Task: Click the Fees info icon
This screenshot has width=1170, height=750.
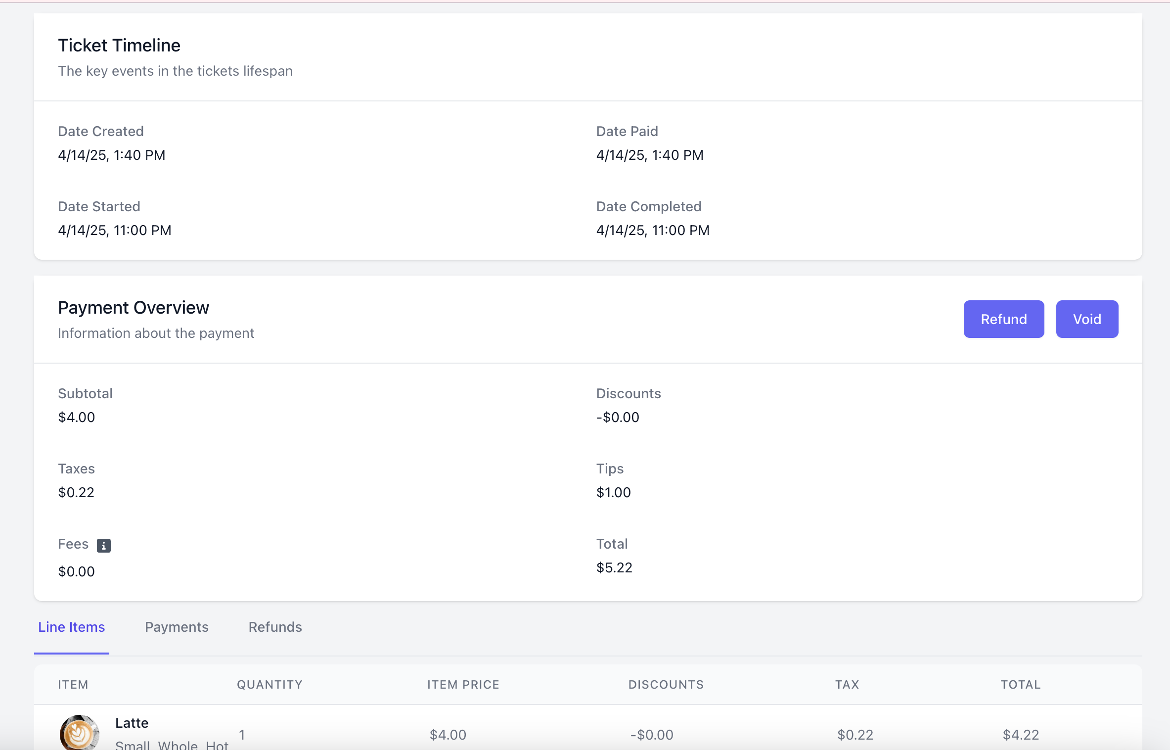Action: pyautogui.click(x=103, y=545)
